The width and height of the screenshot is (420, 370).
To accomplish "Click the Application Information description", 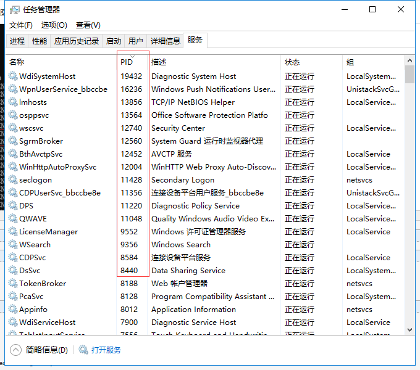I will (x=193, y=310).
